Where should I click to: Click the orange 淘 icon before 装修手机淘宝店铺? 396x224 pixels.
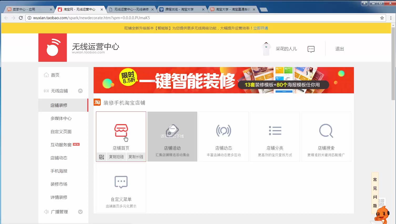(x=97, y=102)
